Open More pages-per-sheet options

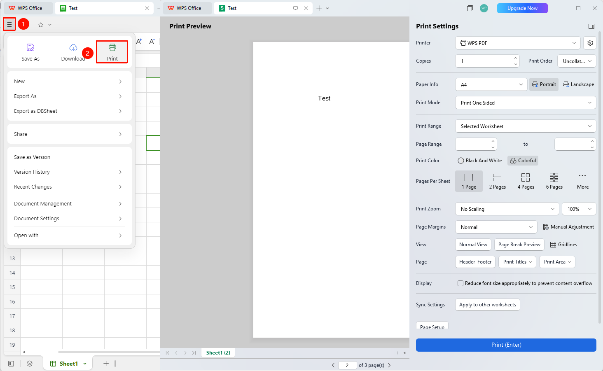[x=582, y=181]
